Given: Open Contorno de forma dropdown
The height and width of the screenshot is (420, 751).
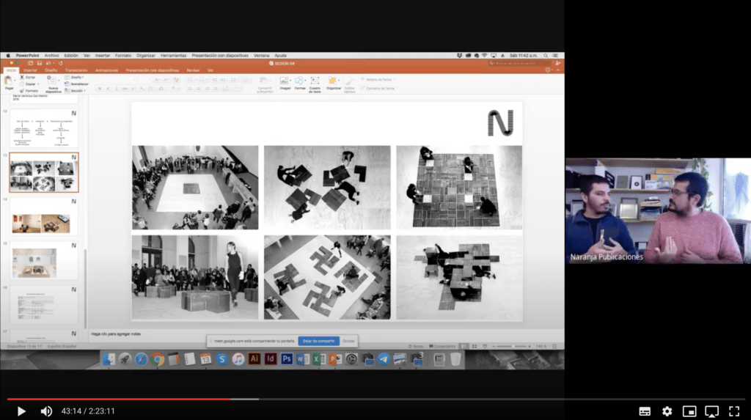Looking at the screenshot, I should tap(379, 88).
